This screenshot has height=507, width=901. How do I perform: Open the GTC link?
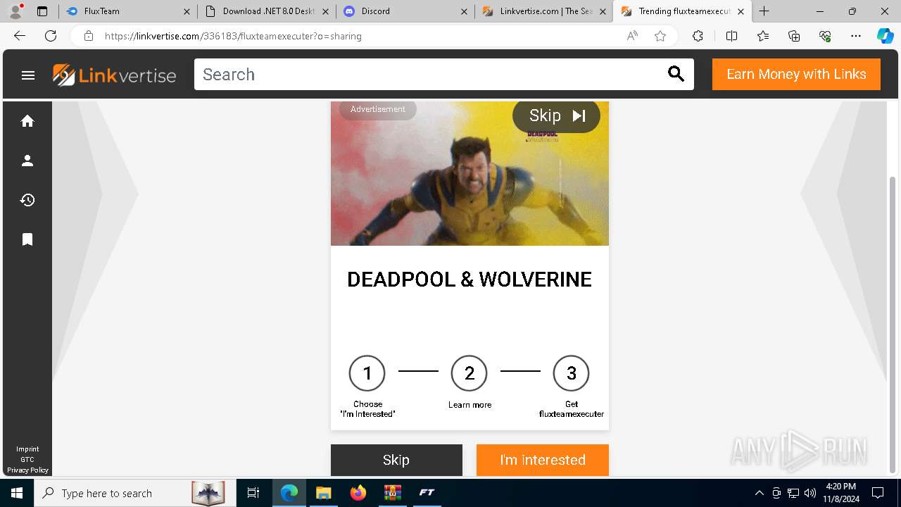pos(27,460)
